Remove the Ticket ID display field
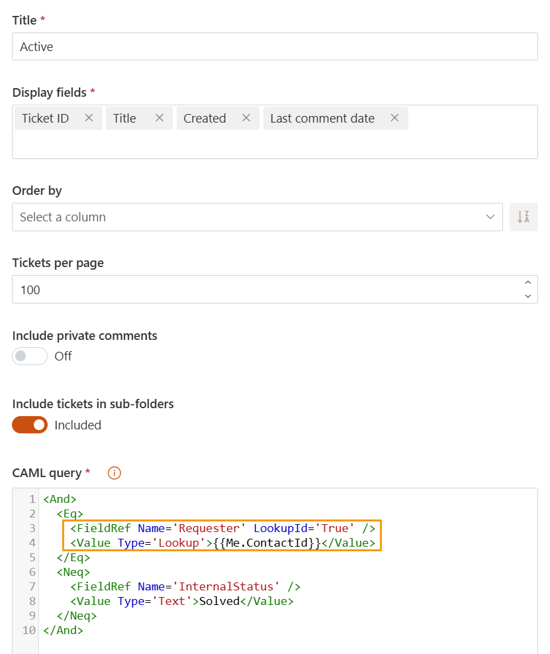Viewport: 550px width, 654px height. tap(89, 117)
